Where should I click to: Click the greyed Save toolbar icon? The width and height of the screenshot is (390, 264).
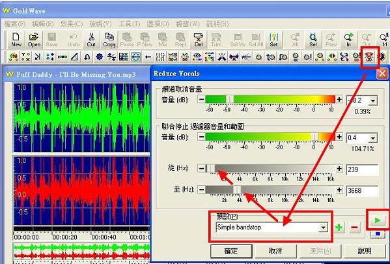coord(51,40)
